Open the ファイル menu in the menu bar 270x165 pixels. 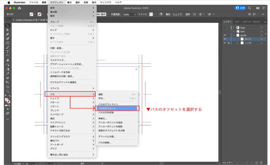pyautogui.click(x=34, y=3)
